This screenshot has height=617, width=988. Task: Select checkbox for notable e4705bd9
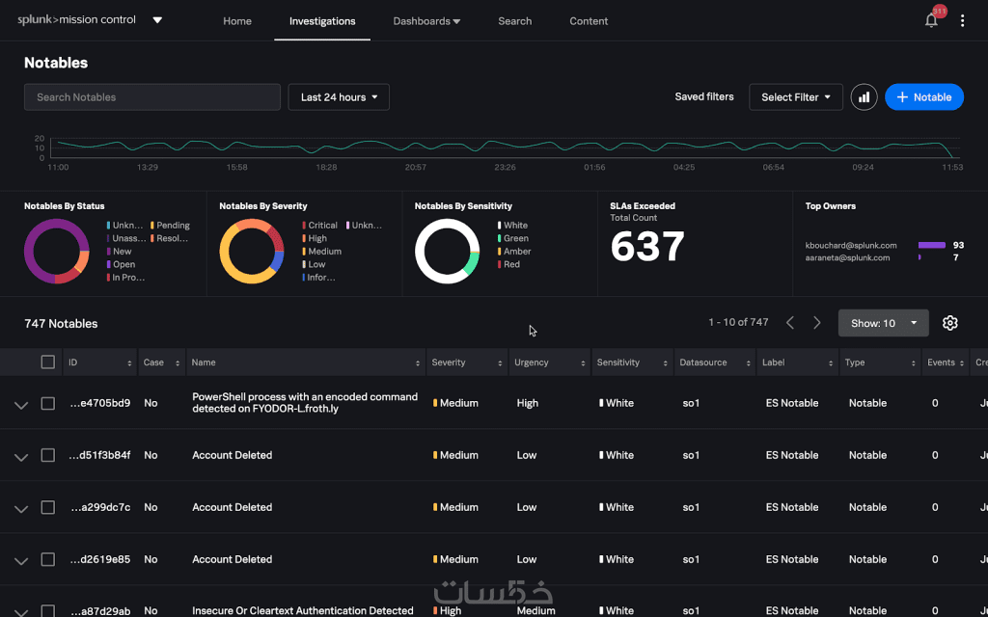click(x=48, y=403)
